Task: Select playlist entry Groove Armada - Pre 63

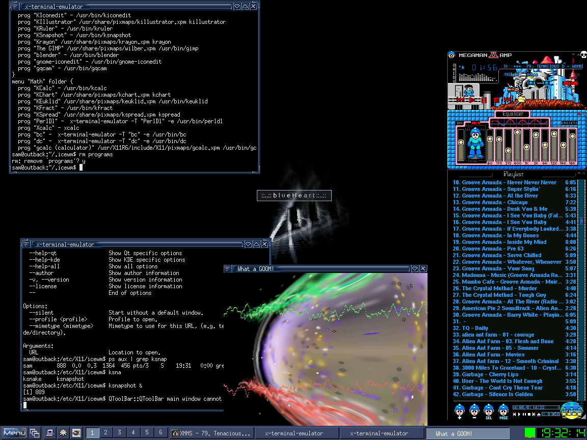Action: pos(514,249)
